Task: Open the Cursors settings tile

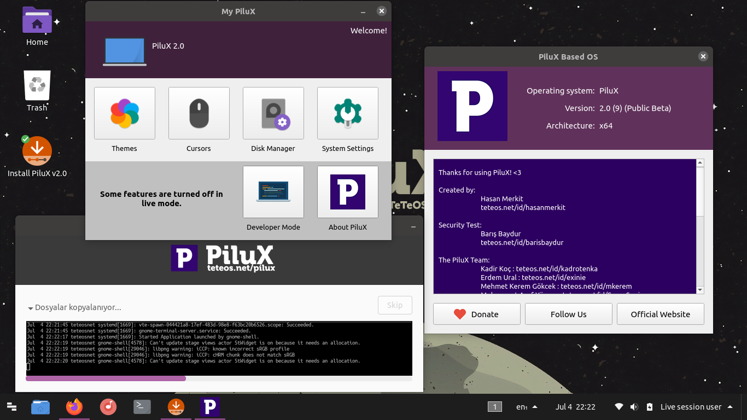Action: pos(199,113)
